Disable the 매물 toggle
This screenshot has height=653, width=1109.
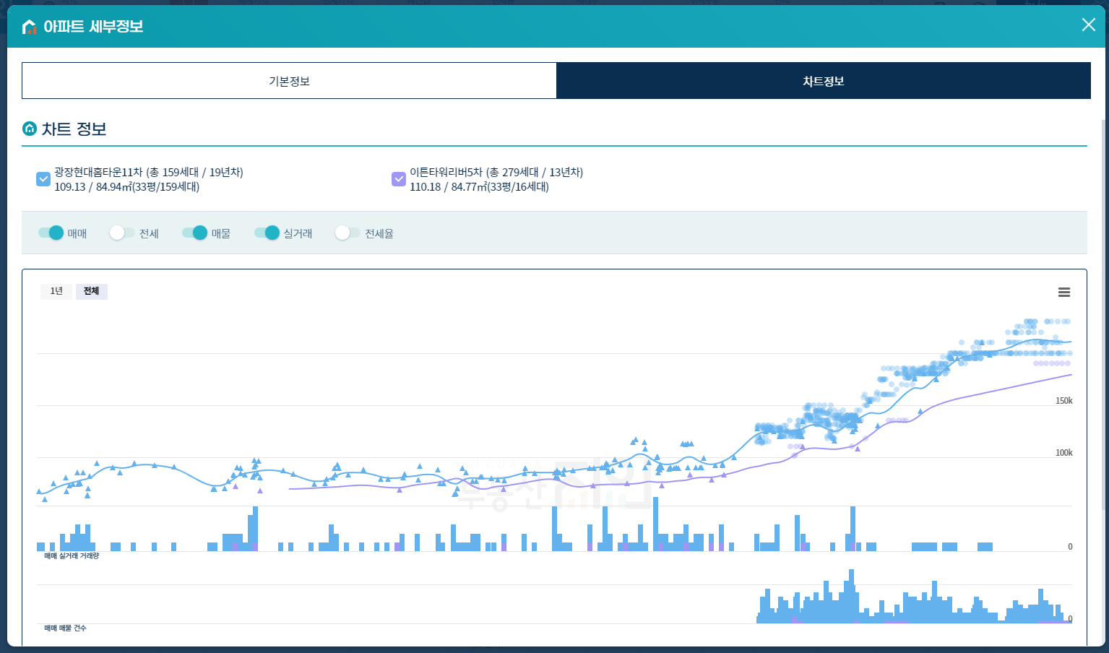click(194, 233)
